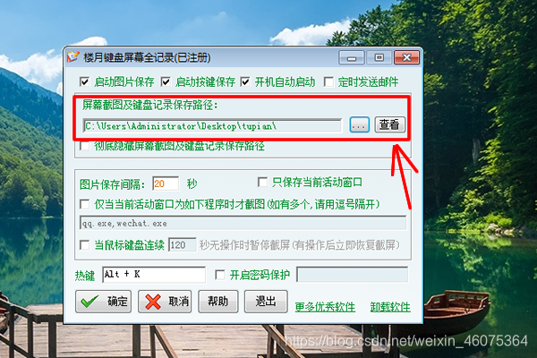Open the 更多优秀软件 link
This screenshot has width=537, height=358.
(x=325, y=307)
